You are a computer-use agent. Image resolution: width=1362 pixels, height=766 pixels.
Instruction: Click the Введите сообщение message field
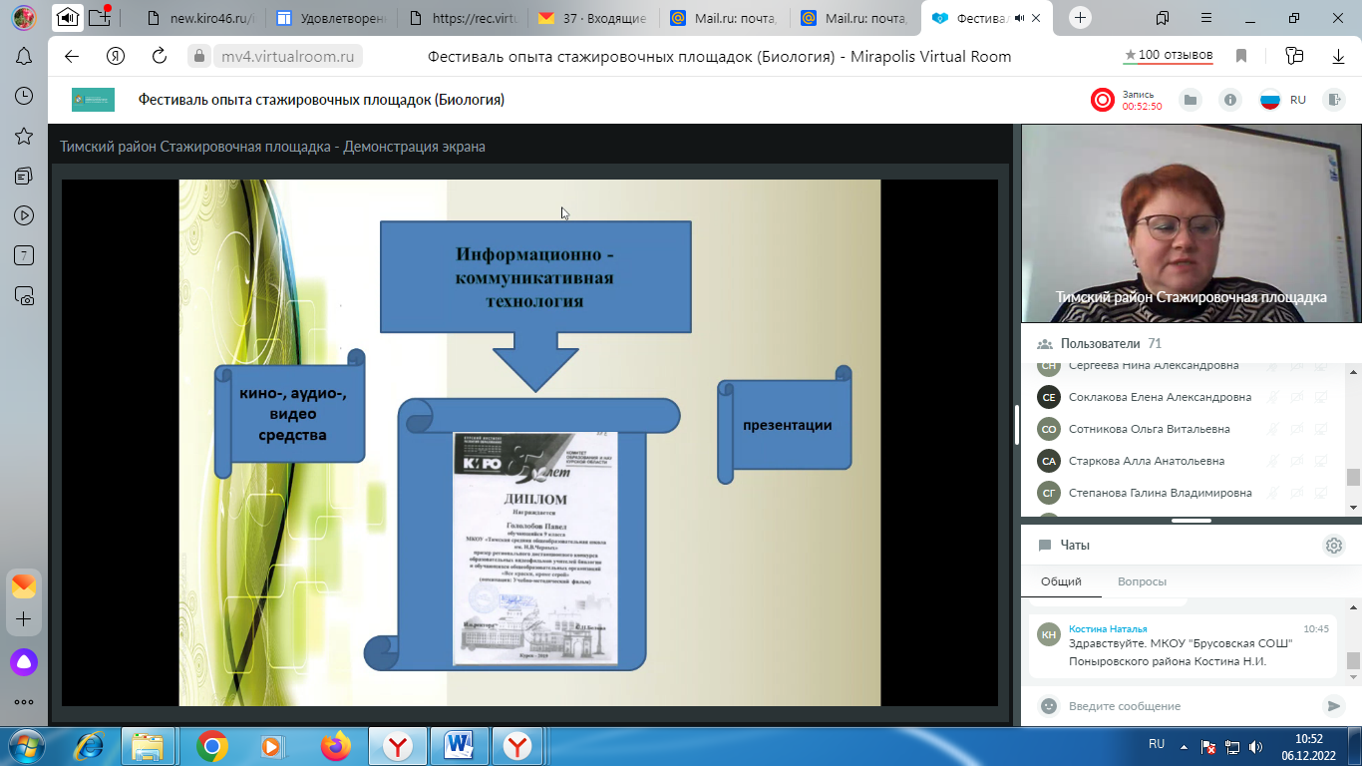point(1187,706)
